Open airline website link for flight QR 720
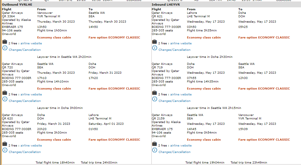 point(31,95)
